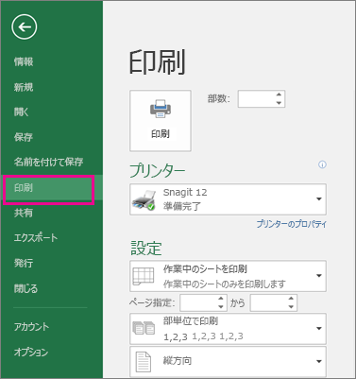The height and width of the screenshot is (379, 356).
Task: Click the Snagit 12 printer status icon
Action: (x=144, y=200)
